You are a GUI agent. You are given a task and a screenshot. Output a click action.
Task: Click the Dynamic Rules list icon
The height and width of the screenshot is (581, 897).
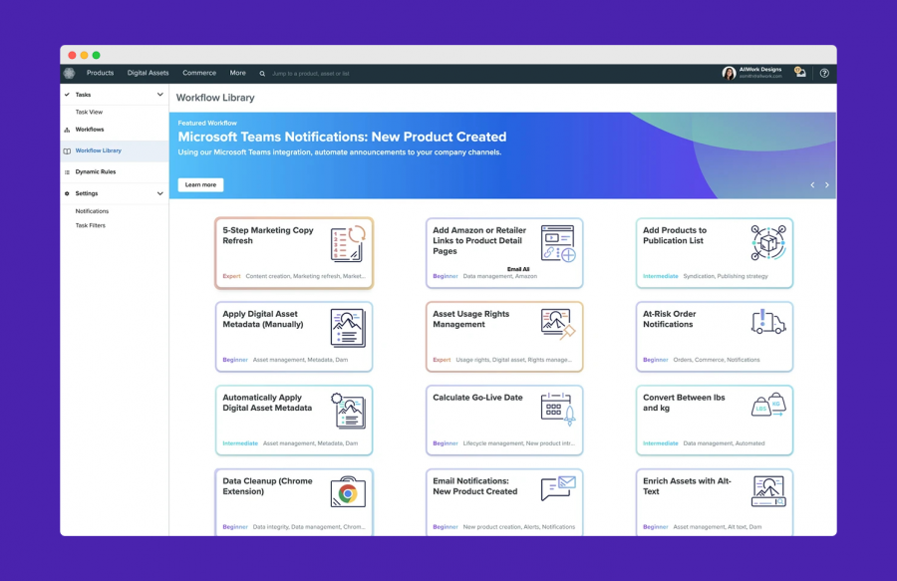pos(67,172)
